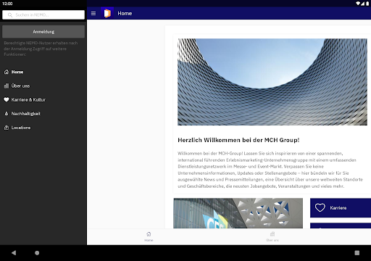371x261 pixels.
Task: Open the hamburger menu icon
Action: 93,13
